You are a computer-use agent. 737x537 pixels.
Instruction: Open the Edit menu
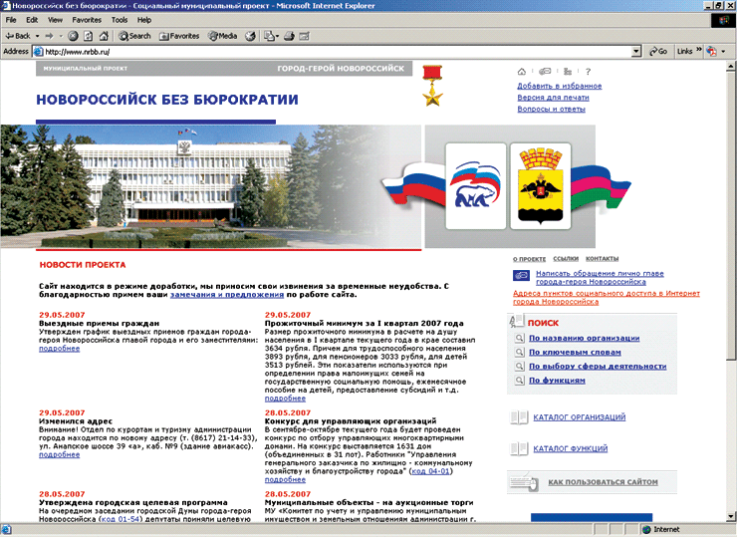click(x=32, y=20)
